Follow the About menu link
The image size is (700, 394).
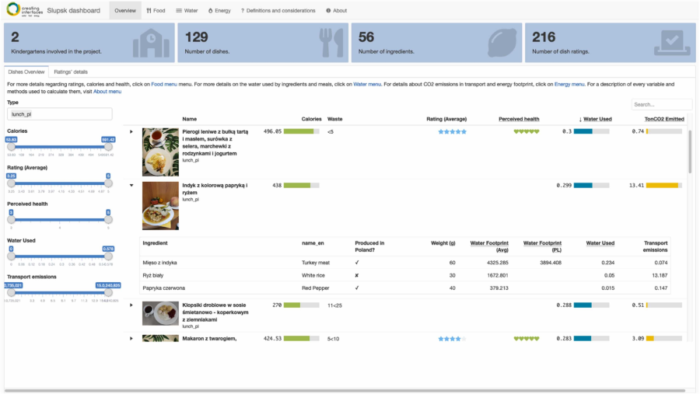coord(107,91)
